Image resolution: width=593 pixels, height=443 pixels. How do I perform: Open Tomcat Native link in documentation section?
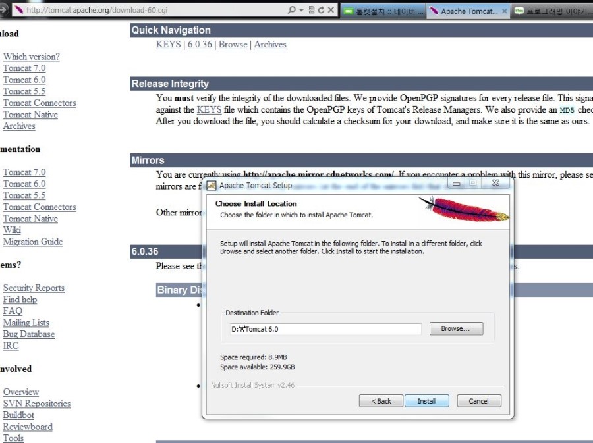tap(30, 219)
